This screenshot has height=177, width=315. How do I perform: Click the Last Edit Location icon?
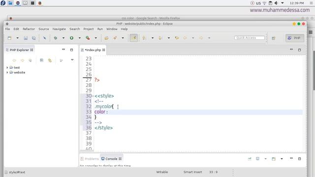tap(177, 38)
